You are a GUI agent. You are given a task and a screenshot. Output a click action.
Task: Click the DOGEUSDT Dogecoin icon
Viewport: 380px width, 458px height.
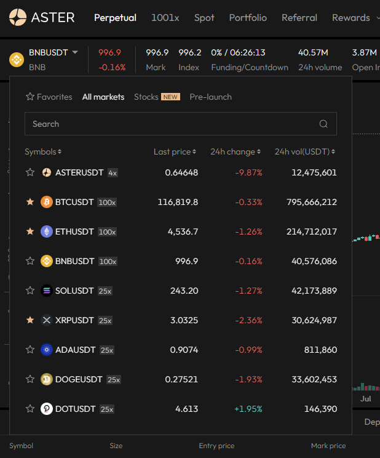46,379
